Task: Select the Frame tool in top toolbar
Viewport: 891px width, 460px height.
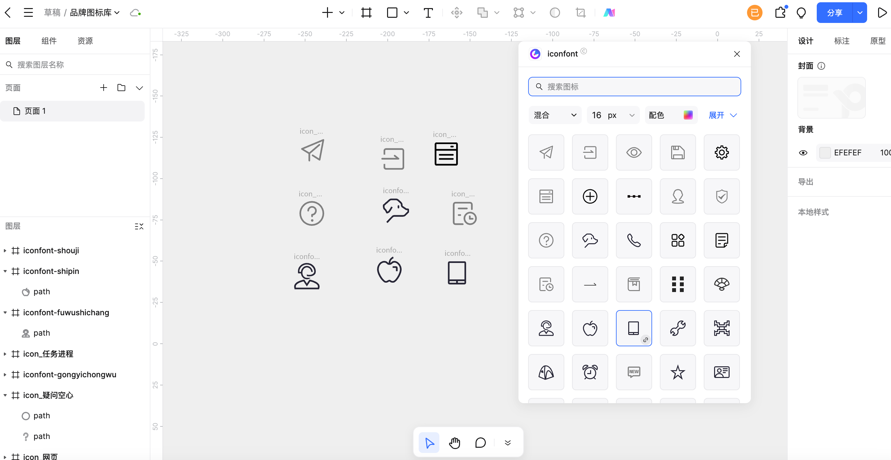Action: click(366, 13)
